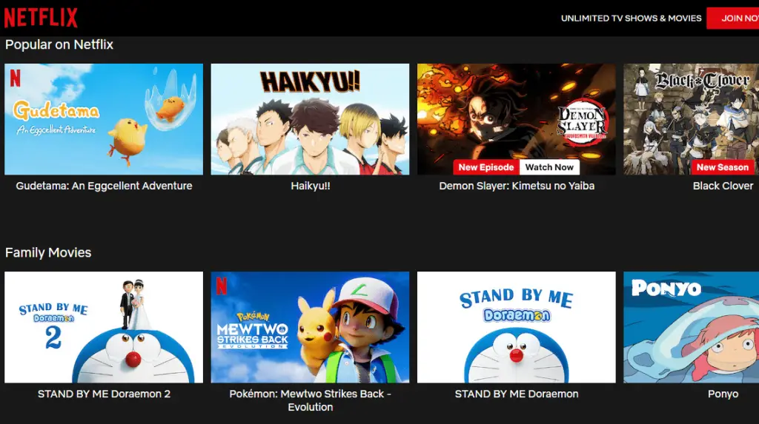Click the STAND BY ME Doraemon 2 title text
Screen dimensions: 759x424
(x=104, y=394)
